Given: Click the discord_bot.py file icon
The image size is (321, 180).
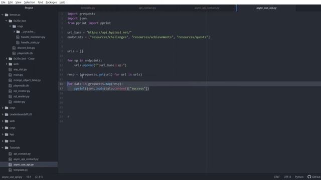Looking at the screenshot, I should pos(14,48).
